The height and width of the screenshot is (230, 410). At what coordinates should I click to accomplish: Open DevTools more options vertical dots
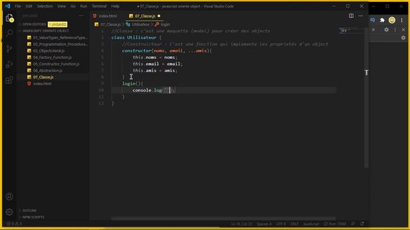(x=395, y=30)
